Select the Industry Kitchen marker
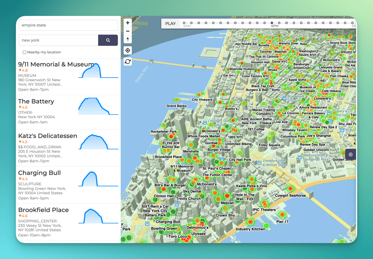 coord(250,222)
